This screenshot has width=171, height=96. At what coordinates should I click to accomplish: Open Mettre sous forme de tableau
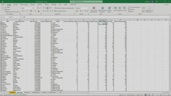click(x=103, y=10)
